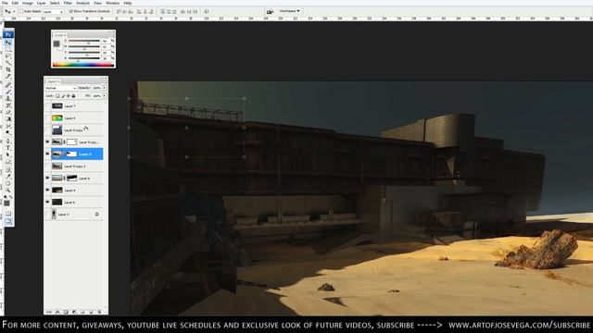Select the Move tool in the toolbox
This screenshot has height=333, width=593.
click(8, 43)
